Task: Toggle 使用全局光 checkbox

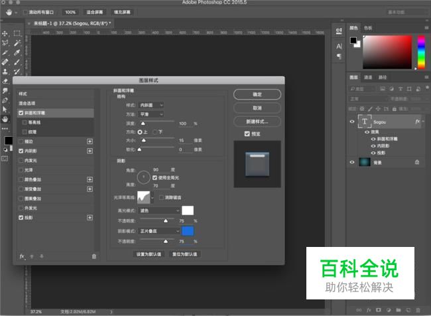Action: click(x=154, y=178)
